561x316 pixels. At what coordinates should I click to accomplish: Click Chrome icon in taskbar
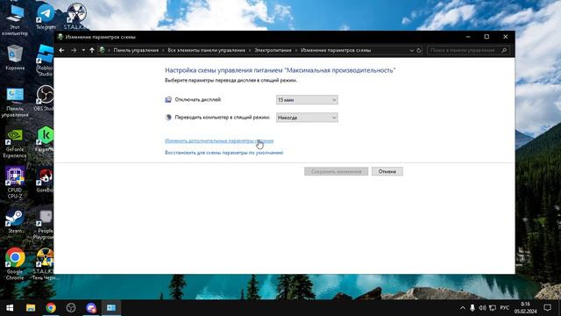click(x=51, y=308)
